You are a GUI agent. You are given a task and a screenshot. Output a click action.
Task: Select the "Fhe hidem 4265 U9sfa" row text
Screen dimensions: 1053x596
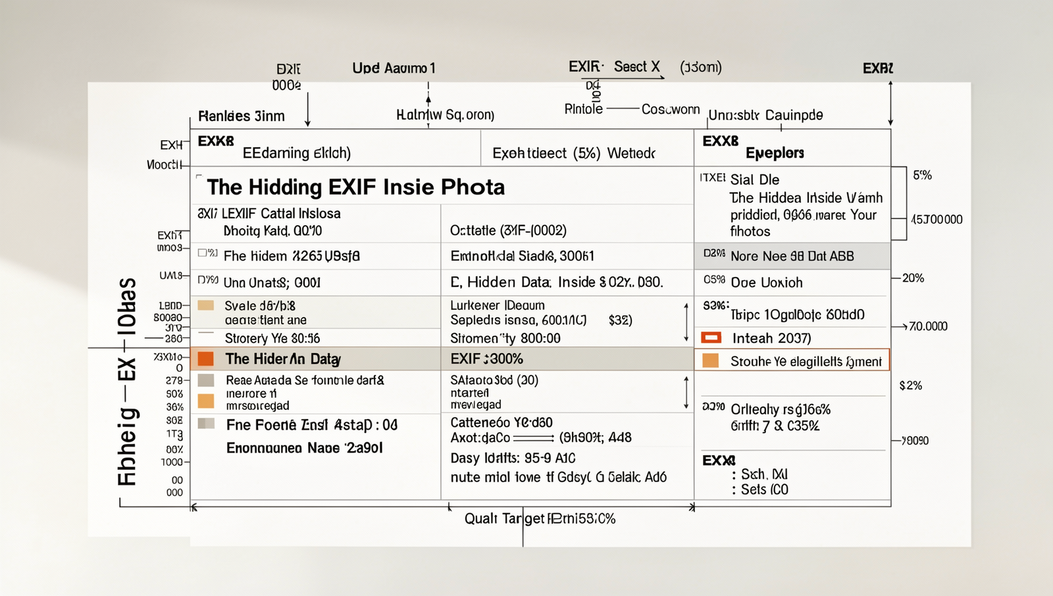coord(292,256)
